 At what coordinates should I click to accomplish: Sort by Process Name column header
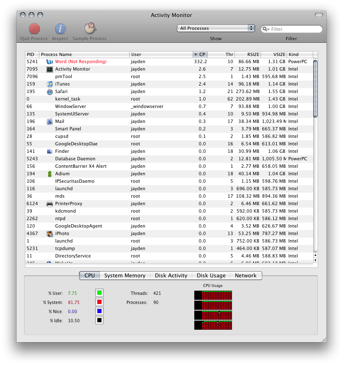point(84,54)
